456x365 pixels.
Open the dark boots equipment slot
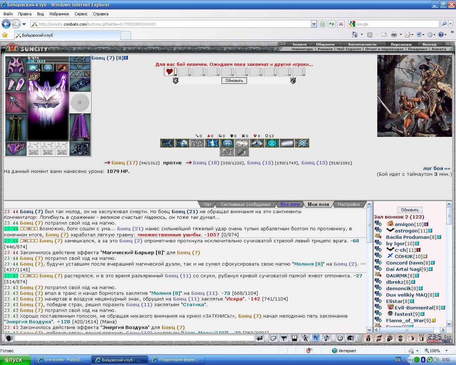point(80,149)
